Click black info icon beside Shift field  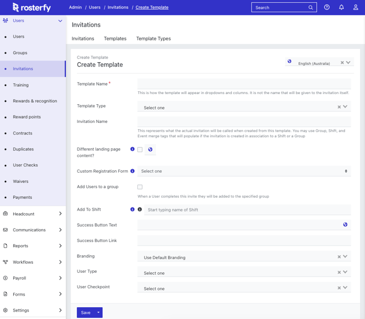140,209
